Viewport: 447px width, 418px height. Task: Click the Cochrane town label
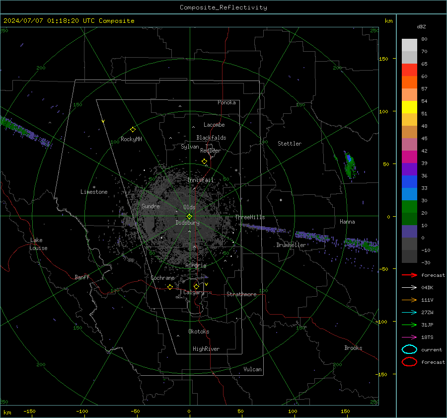[x=162, y=278]
